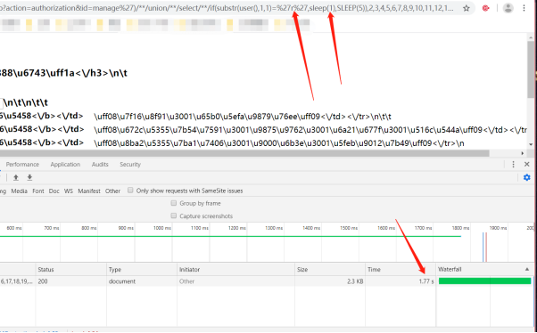Close the DevTools panel
The width and height of the screenshot is (537, 333).
526,165
